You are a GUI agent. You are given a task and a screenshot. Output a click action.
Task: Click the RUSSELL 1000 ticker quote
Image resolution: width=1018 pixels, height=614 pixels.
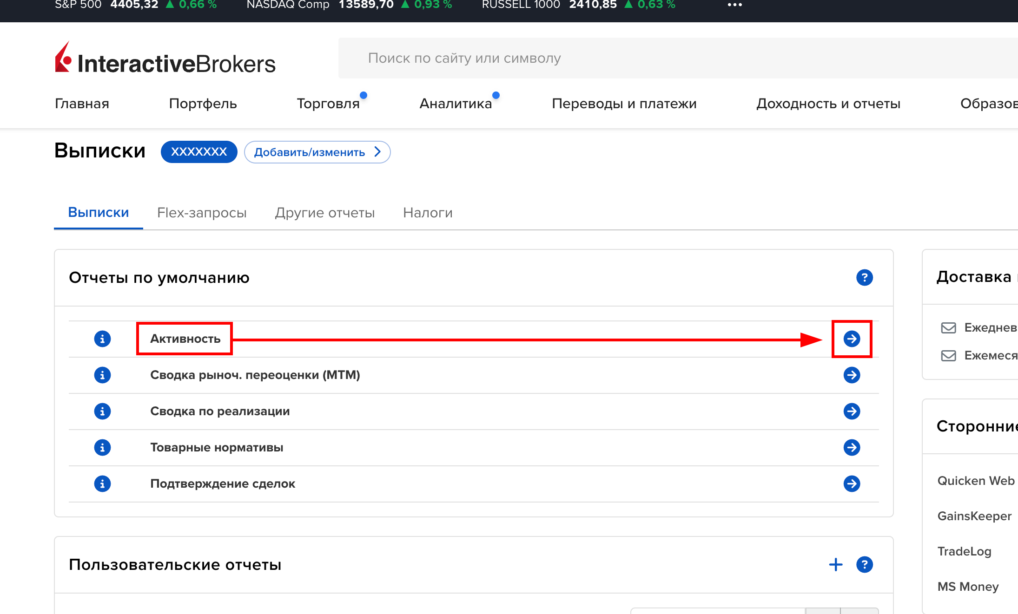click(x=578, y=5)
